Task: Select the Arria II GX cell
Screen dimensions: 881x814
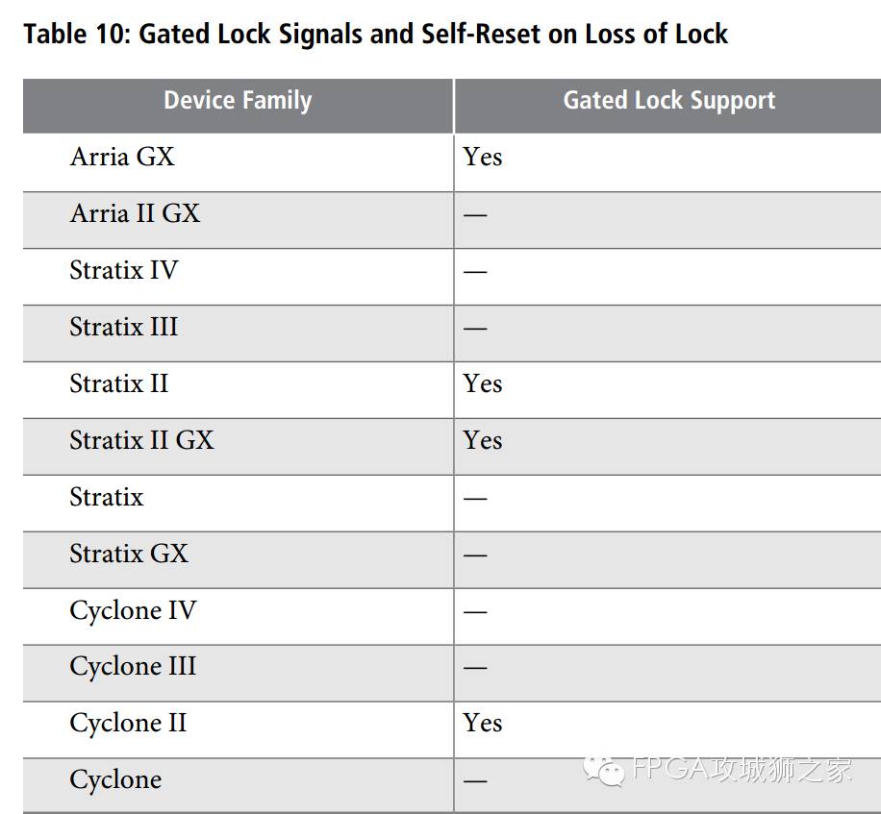Action: tap(135, 213)
